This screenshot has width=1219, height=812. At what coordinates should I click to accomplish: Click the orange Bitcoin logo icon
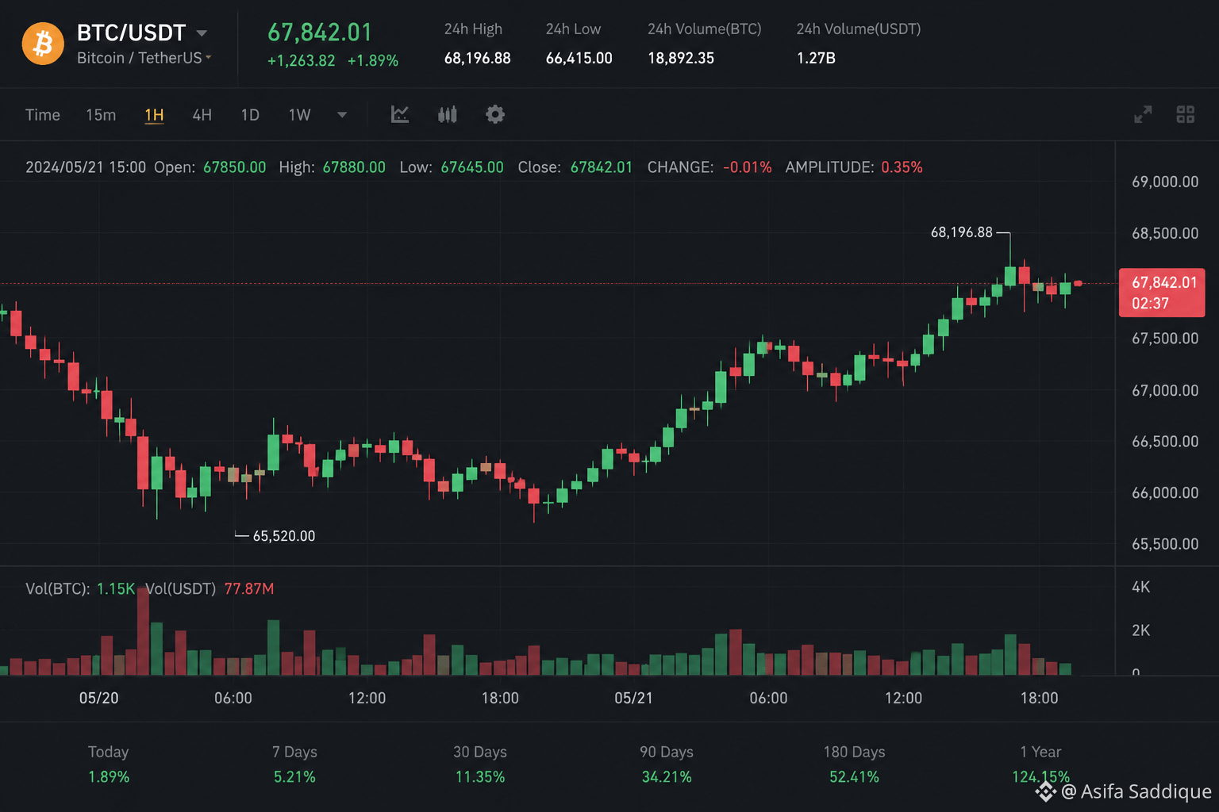(x=43, y=44)
